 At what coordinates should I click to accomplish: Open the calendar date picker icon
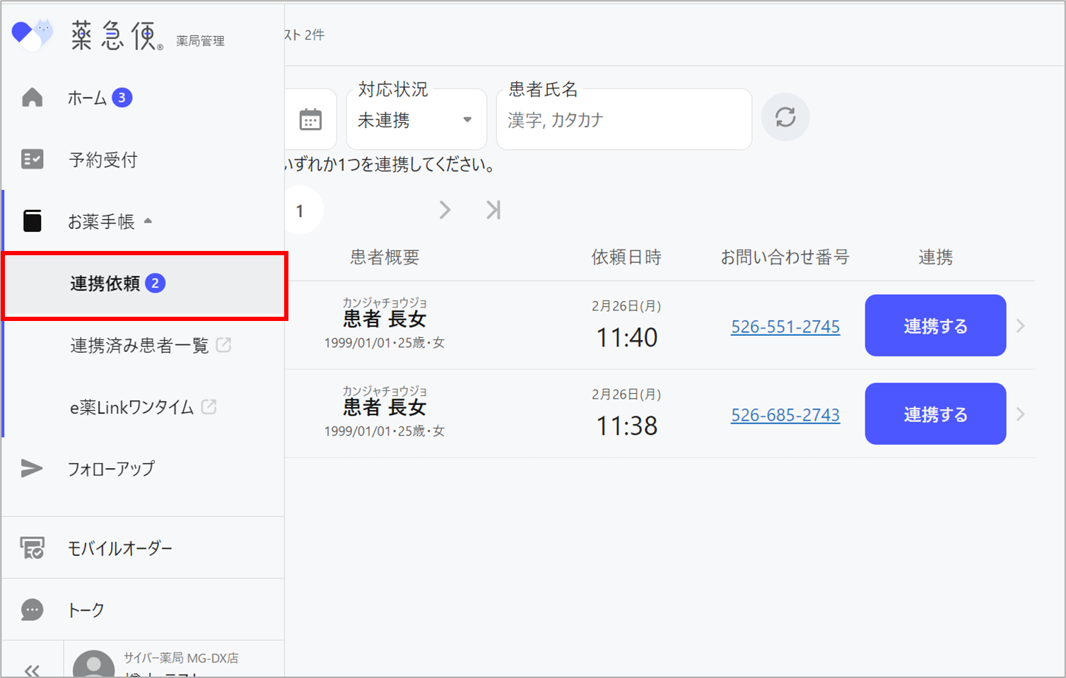pyautogui.click(x=310, y=119)
